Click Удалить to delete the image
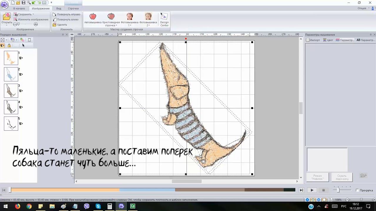The height and width of the screenshot is (211, 376). click(60, 25)
